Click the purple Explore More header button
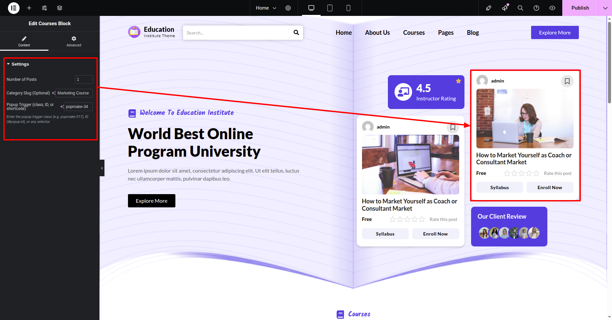Viewport: 612px width, 320px height. tap(555, 32)
